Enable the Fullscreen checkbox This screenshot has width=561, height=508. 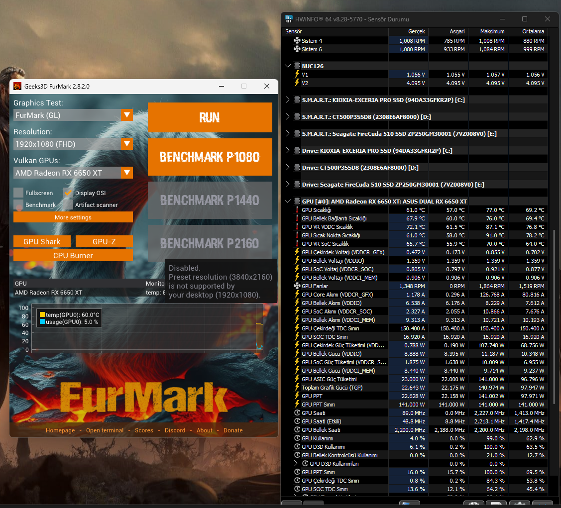[18, 193]
